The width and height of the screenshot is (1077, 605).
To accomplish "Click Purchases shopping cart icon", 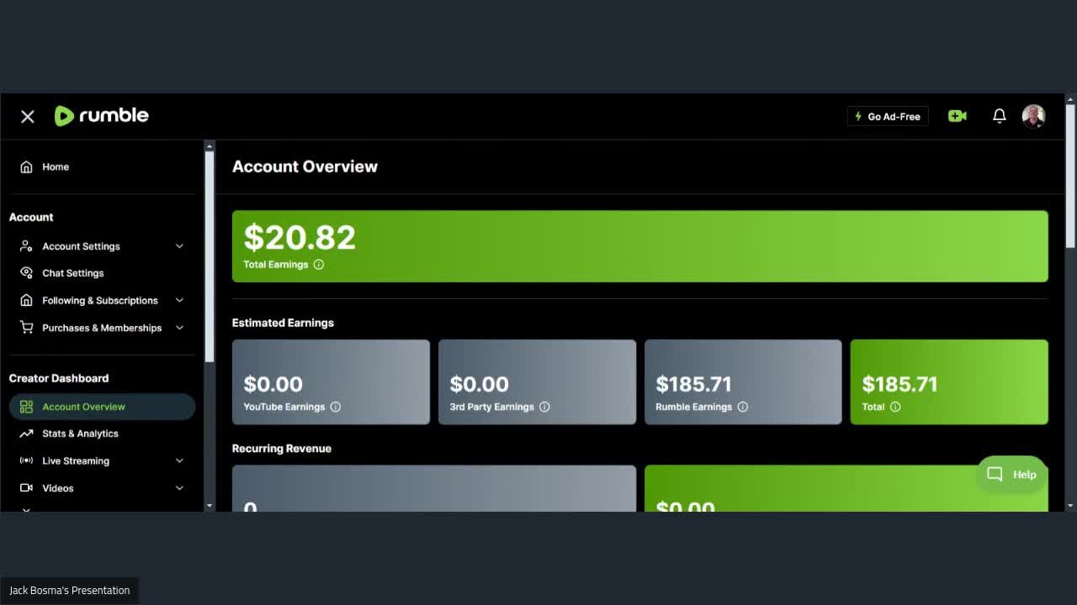I will tap(26, 328).
